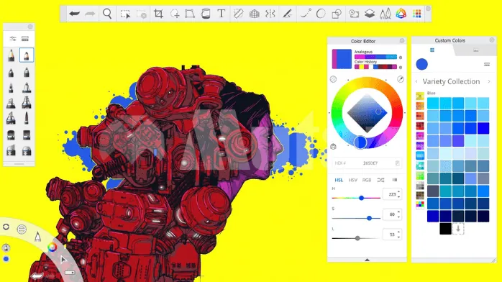The image size is (502, 282).
Task: Select the Text tool
Action: point(222,14)
